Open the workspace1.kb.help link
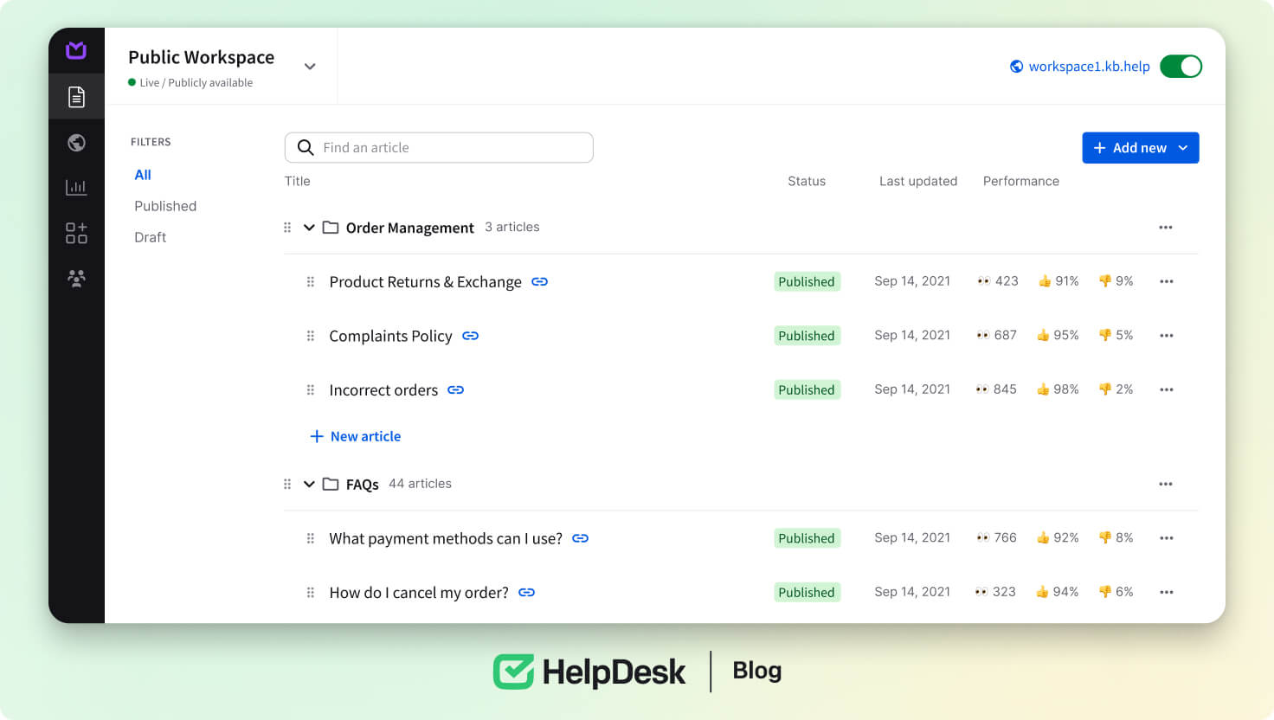 (x=1088, y=67)
